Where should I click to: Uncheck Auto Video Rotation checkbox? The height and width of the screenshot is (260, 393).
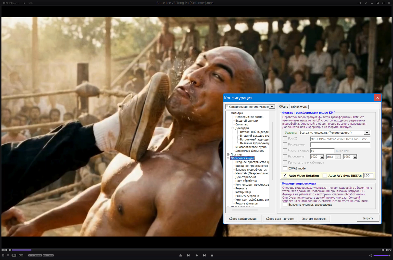tap(285, 176)
